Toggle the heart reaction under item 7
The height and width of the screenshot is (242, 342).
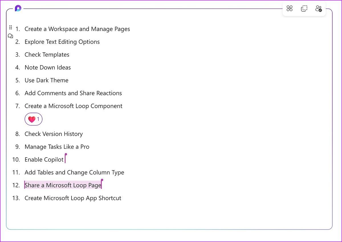pos(33,119)
